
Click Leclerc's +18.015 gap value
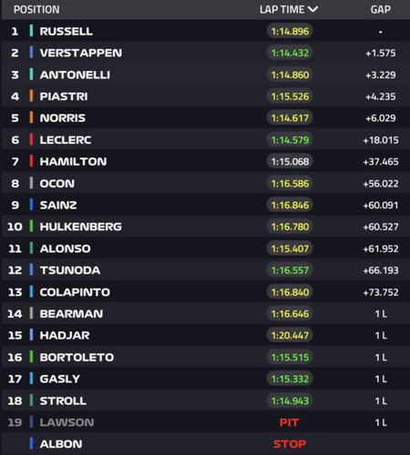click(x=381, y=140)
